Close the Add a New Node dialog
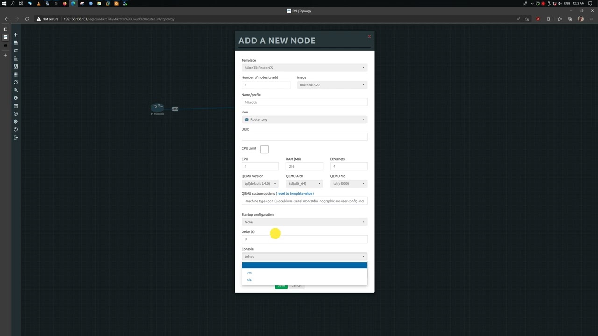 [x=369, y=36]
